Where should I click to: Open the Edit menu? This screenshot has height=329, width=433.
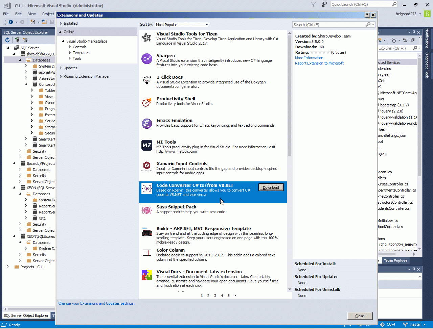(18, 14)
